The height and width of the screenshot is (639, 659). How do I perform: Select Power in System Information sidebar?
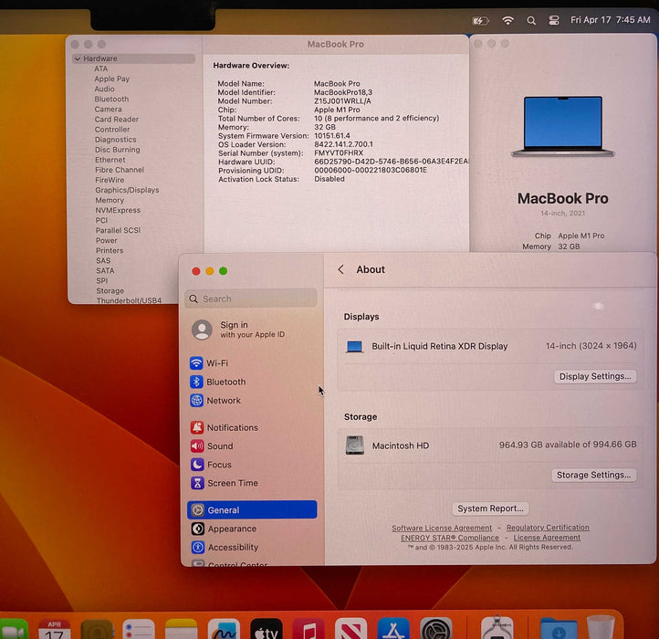click(x=106, y=240)
